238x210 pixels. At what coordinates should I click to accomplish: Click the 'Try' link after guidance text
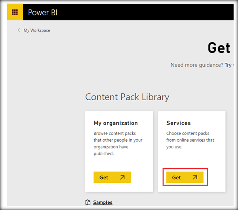(228, 65)
